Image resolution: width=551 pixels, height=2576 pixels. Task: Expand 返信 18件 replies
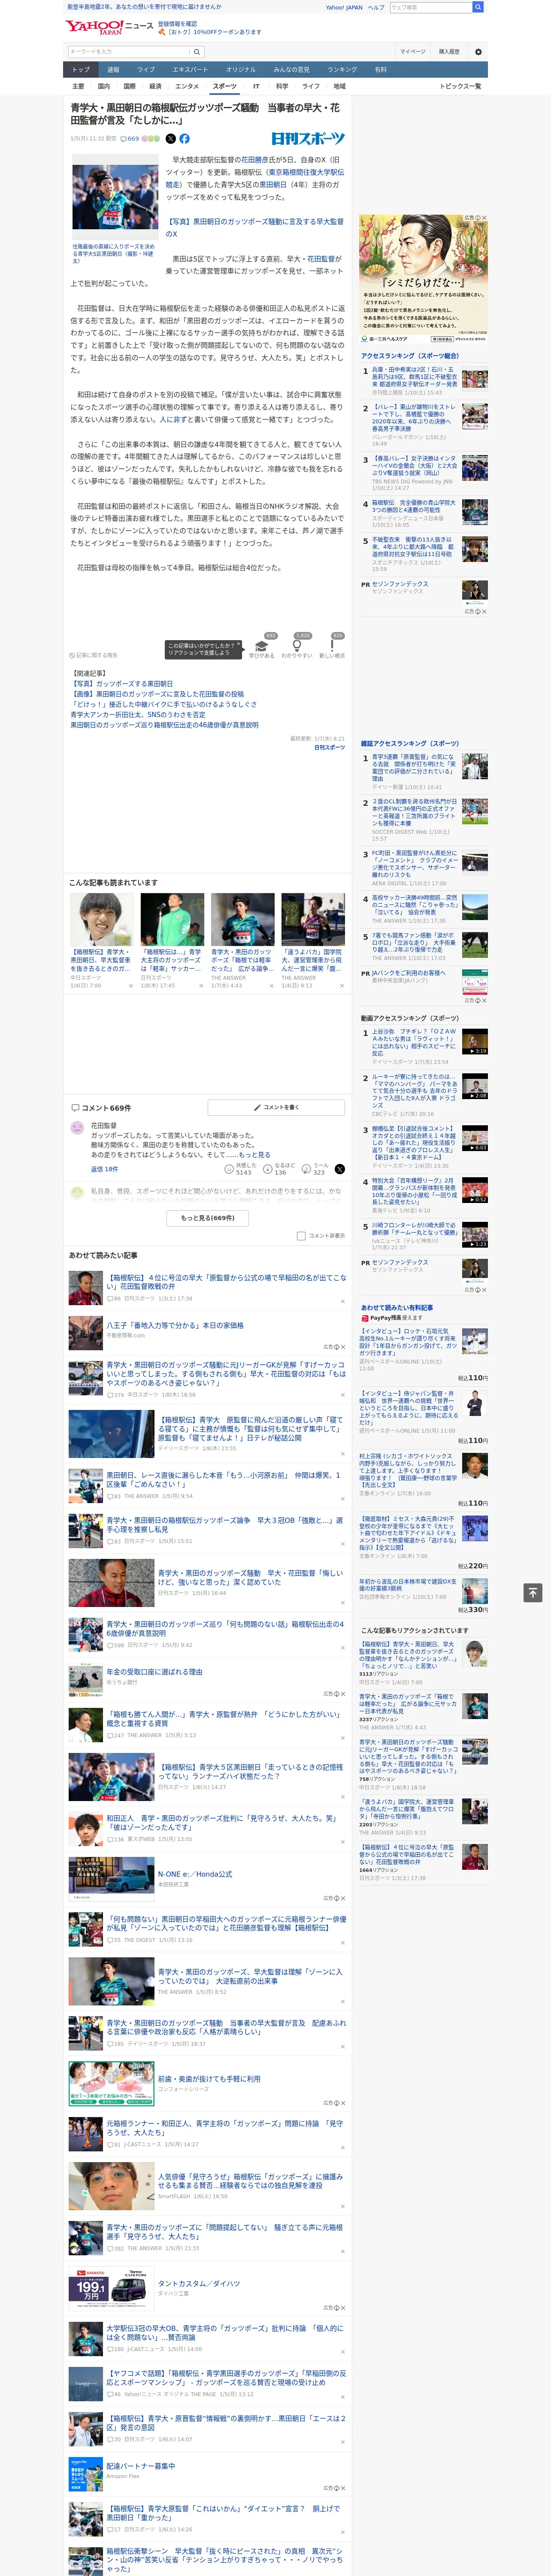coord(105,1169)
